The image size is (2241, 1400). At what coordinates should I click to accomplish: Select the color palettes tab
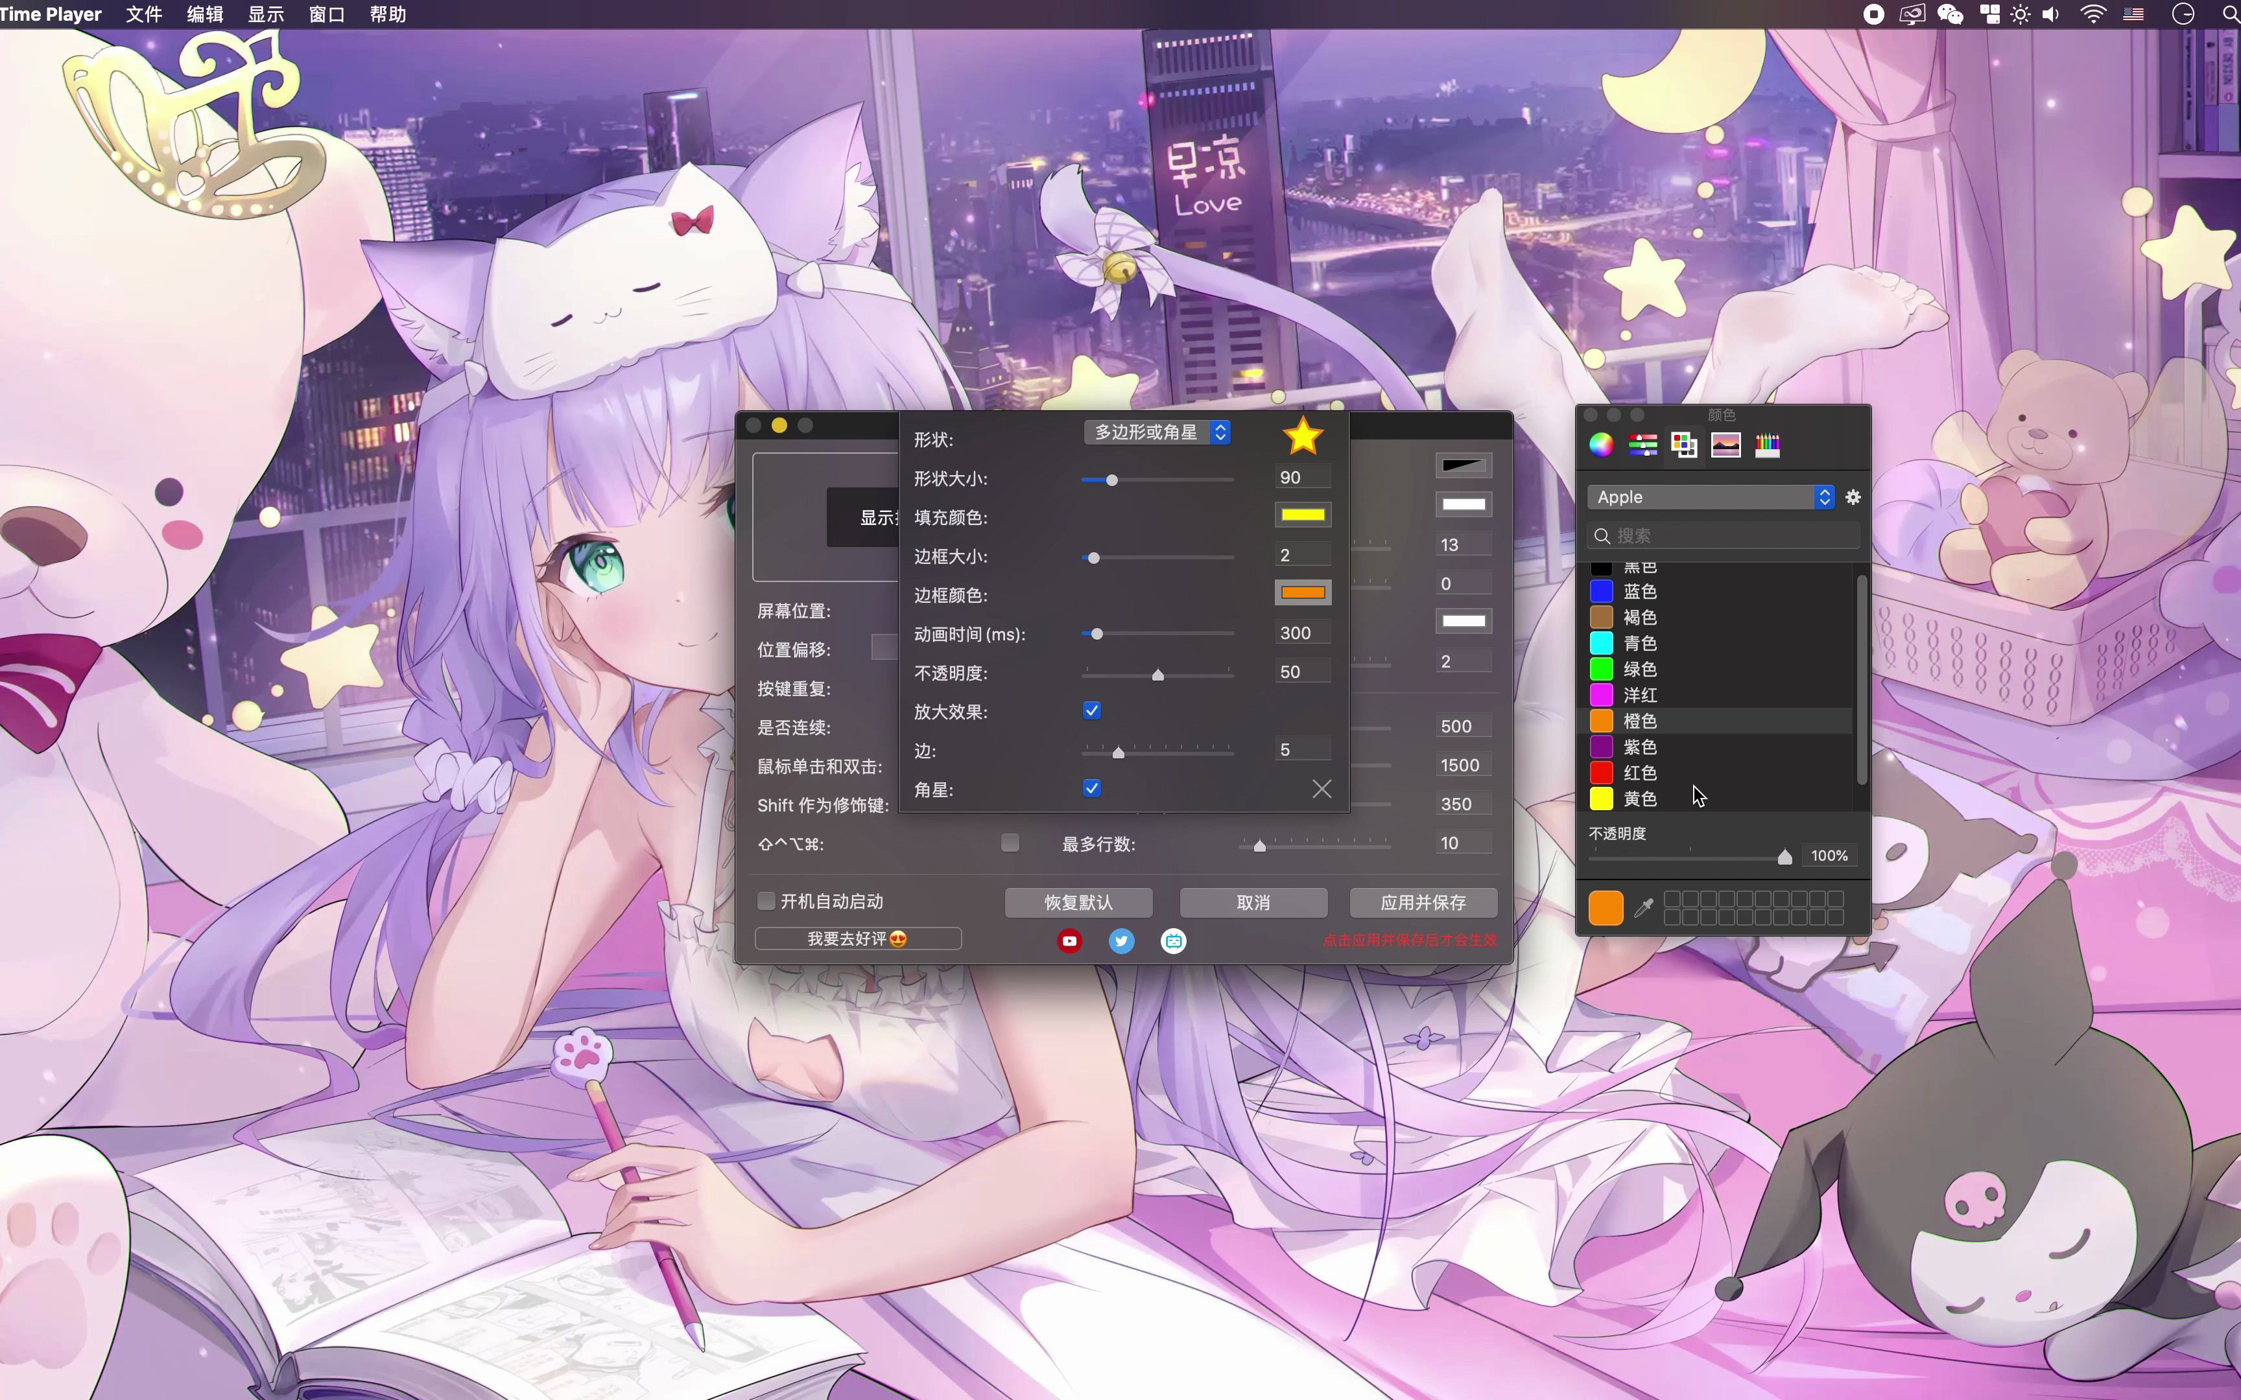pos(1683,445)
